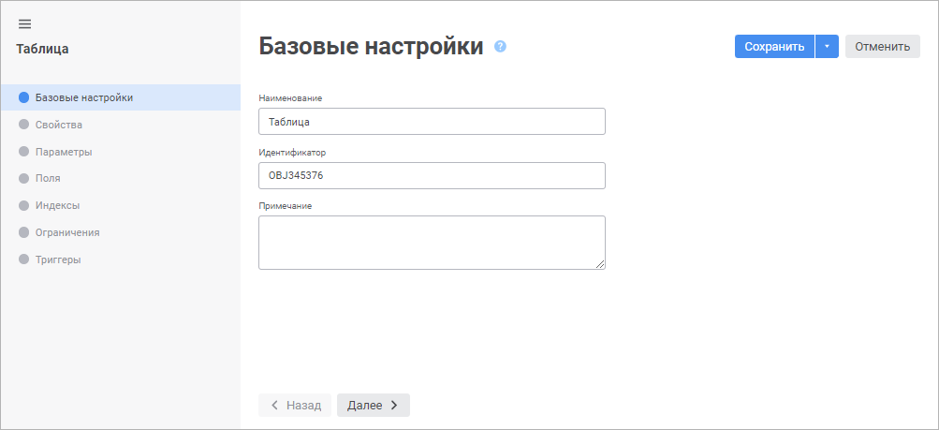The width and height of the screenshot is (939, 430).
Task: Open the hamburger menu icon
Action: (24, 24)
